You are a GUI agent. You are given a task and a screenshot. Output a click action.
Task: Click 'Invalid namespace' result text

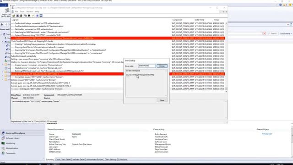click(133, 71)
